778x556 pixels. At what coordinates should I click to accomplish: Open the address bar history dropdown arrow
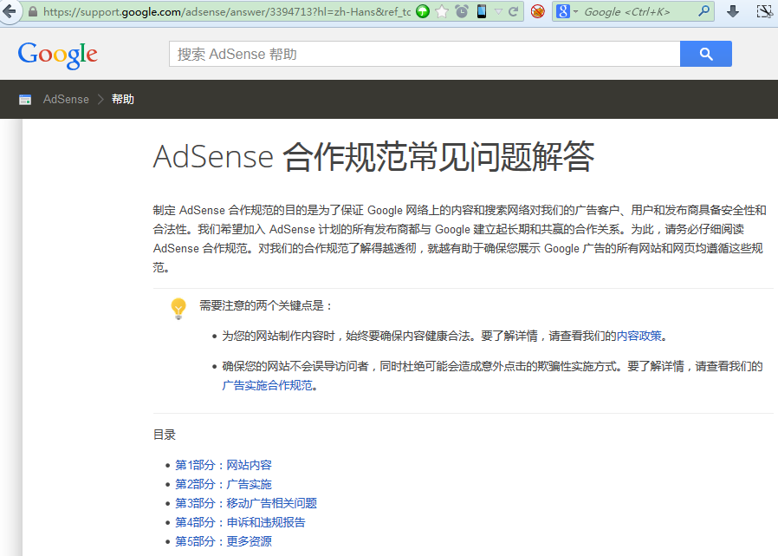coord(498,11)
